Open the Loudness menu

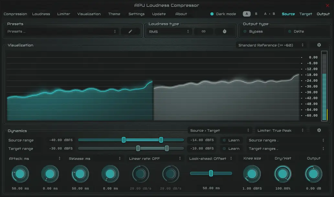41,14
